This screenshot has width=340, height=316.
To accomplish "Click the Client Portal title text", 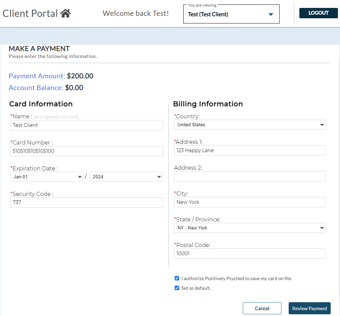I will pos(30,13).
